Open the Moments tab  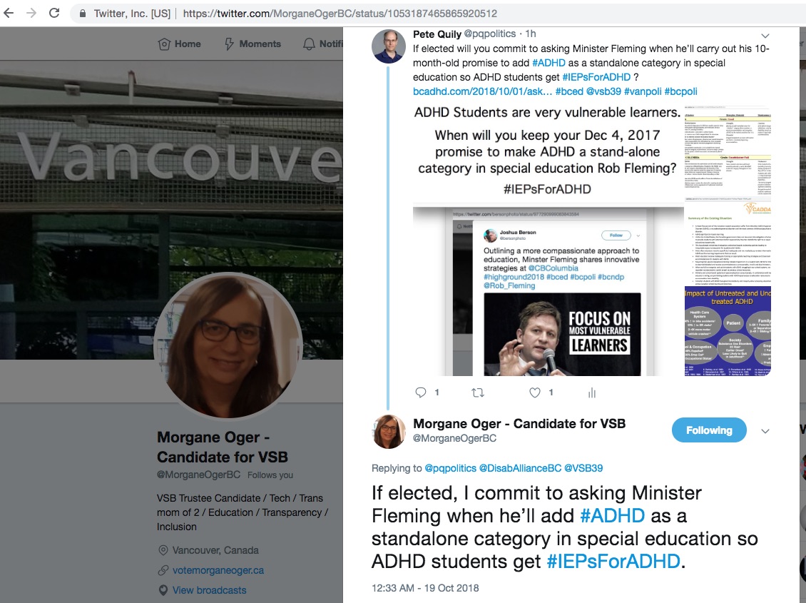coord(252,44)
